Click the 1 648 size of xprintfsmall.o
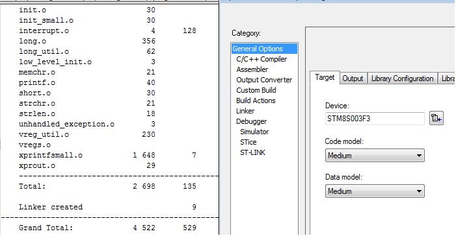 (x=144, y=156)
